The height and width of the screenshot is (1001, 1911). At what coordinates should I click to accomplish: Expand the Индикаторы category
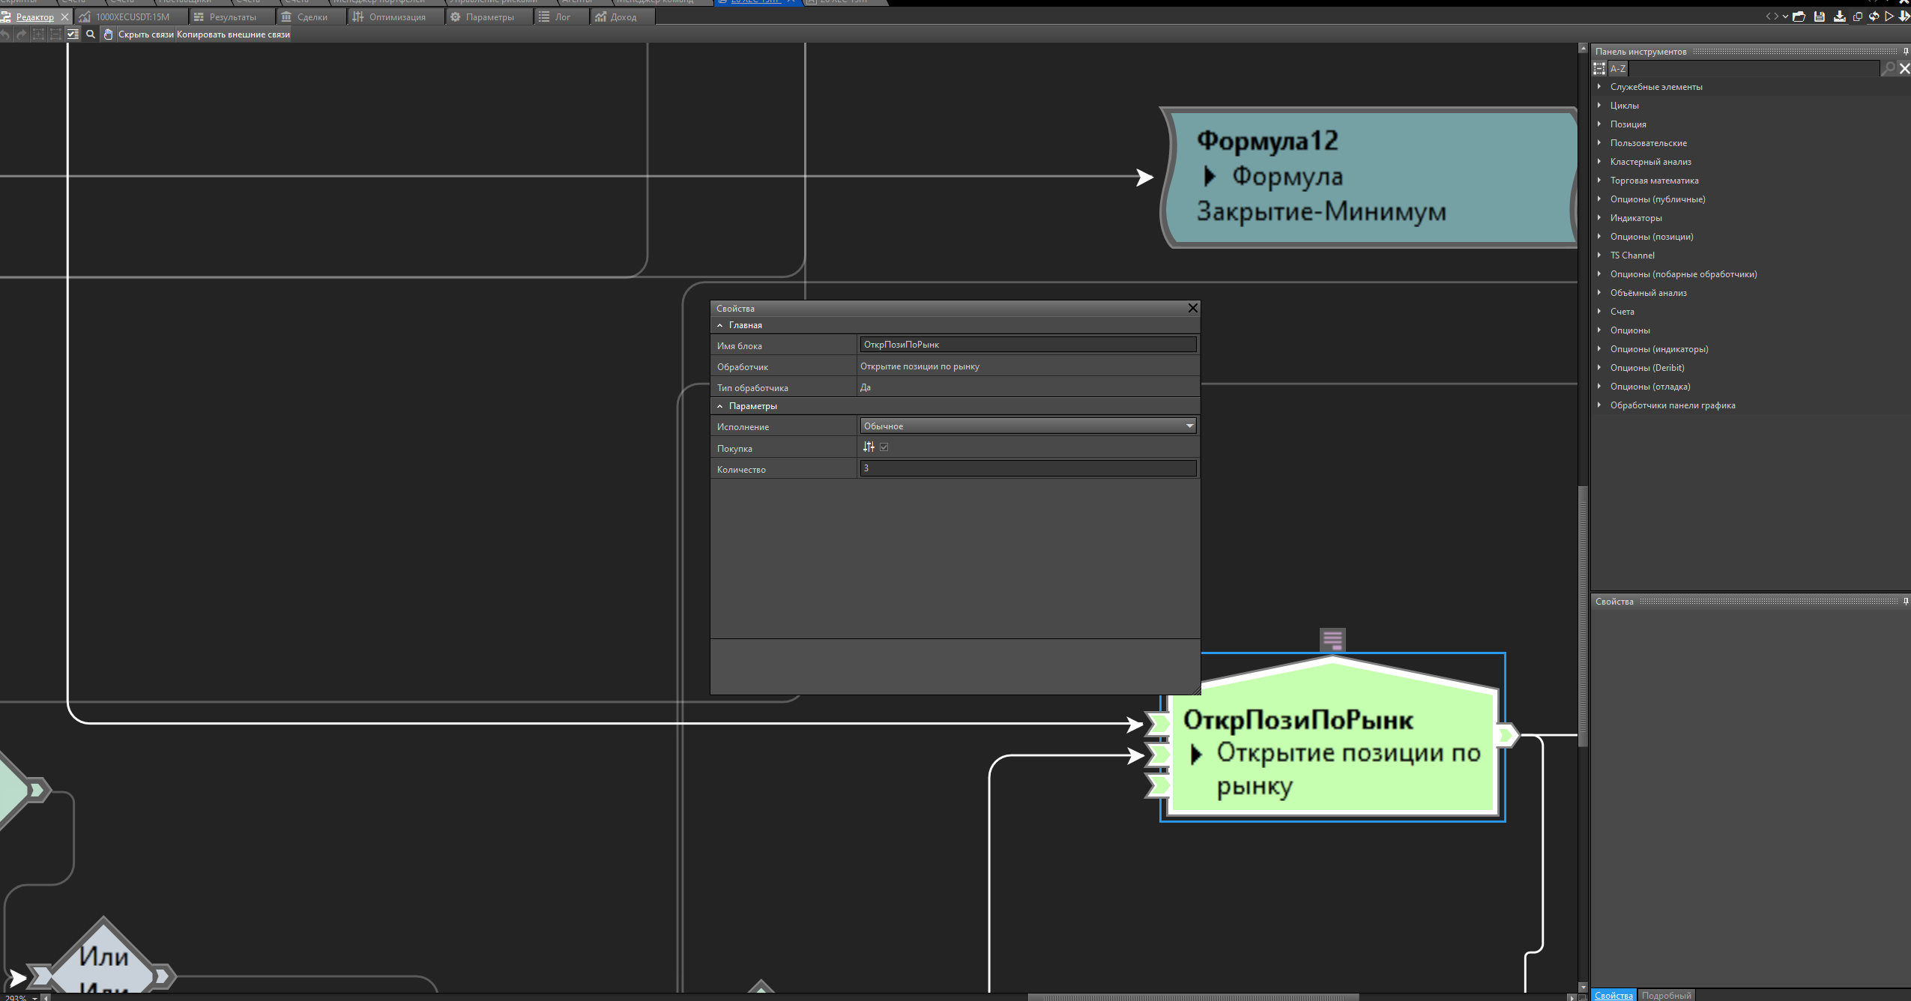tap(1635, 218)
